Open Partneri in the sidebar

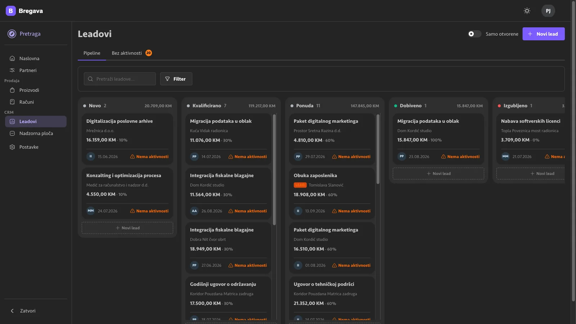click(x=35, y=70)
